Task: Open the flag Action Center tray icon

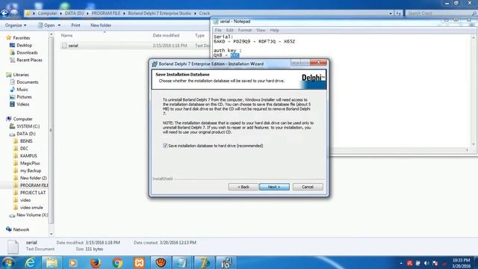Action: pyautogui.click(x=435, y=263)
